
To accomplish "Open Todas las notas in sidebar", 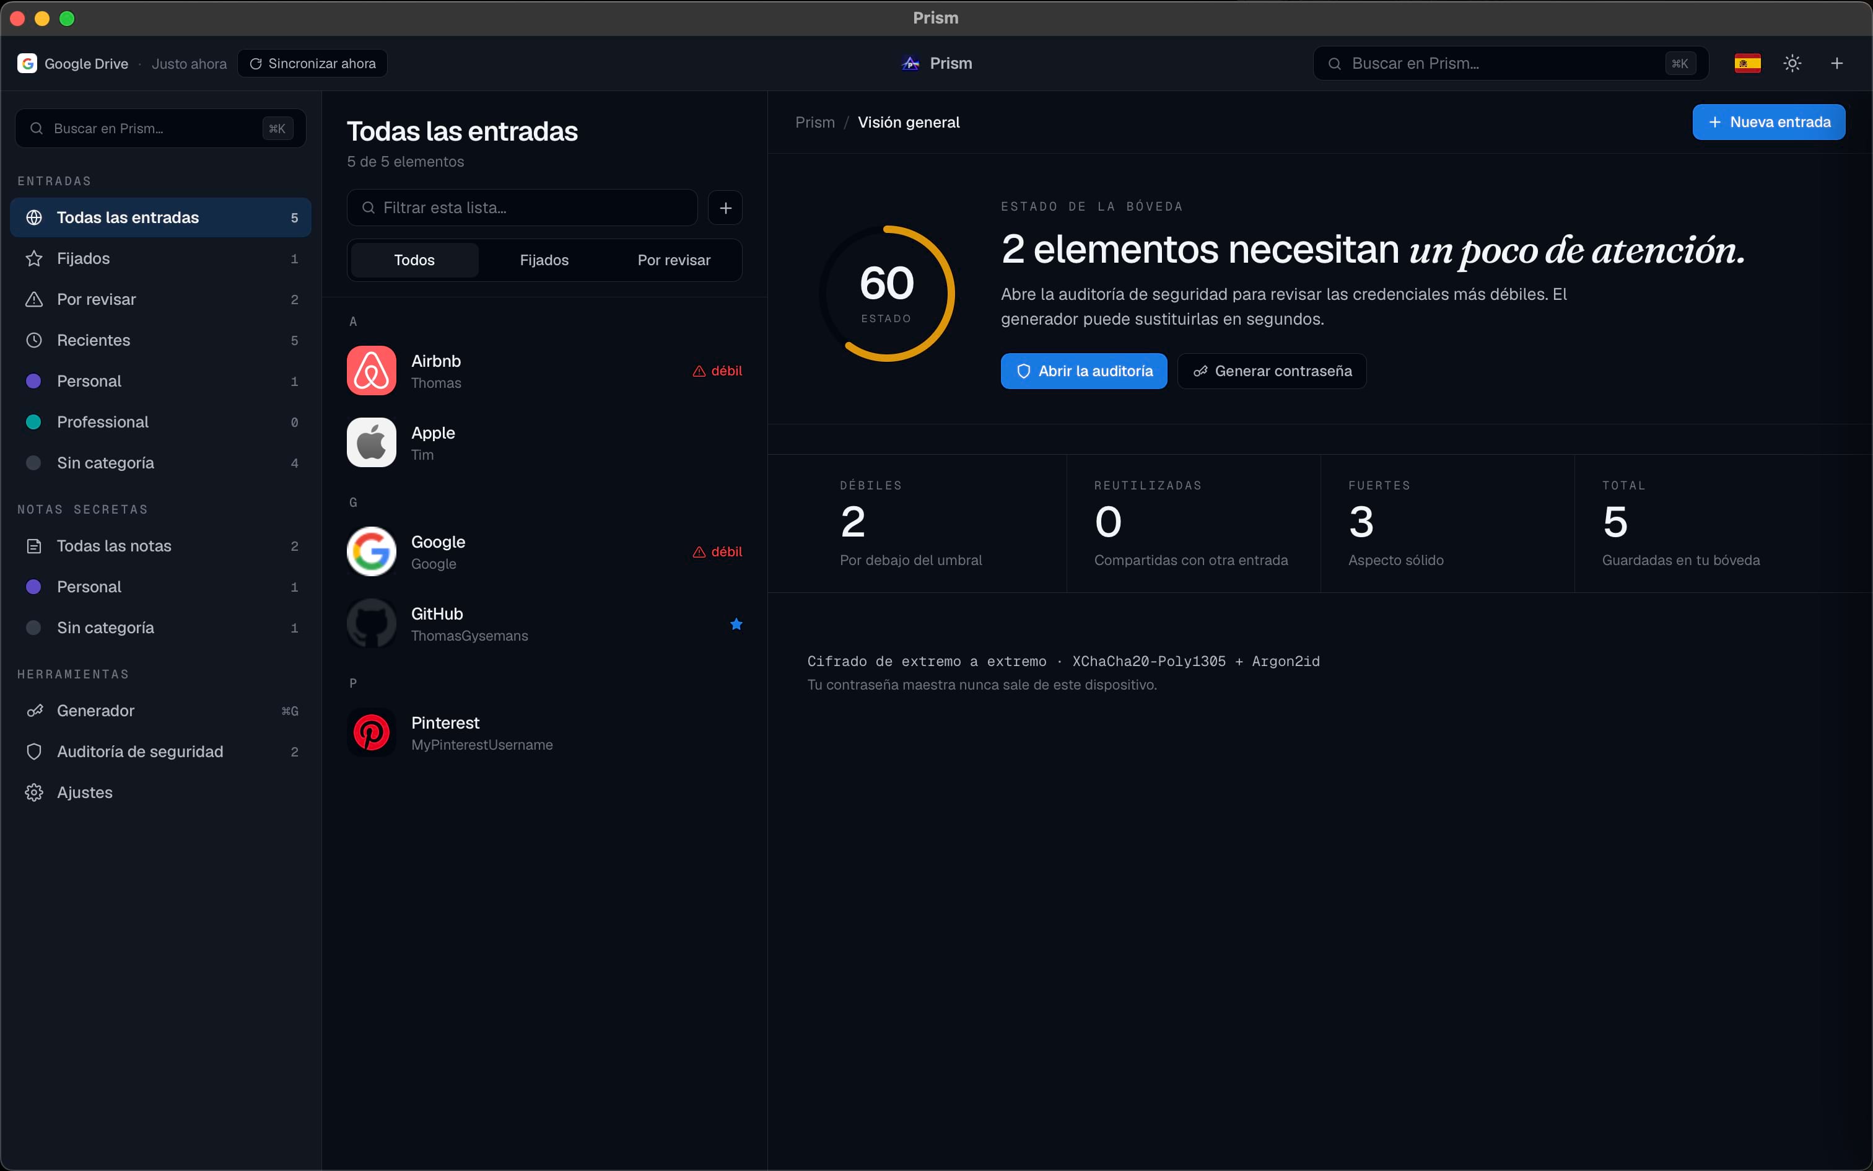I will pyautogui.click(x=160, y=546).
